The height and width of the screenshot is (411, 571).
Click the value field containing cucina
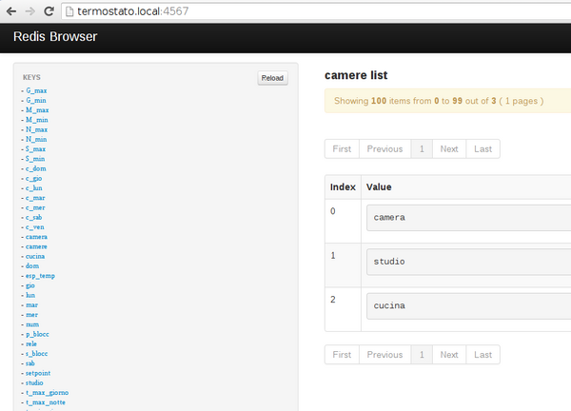pos(468,306)
